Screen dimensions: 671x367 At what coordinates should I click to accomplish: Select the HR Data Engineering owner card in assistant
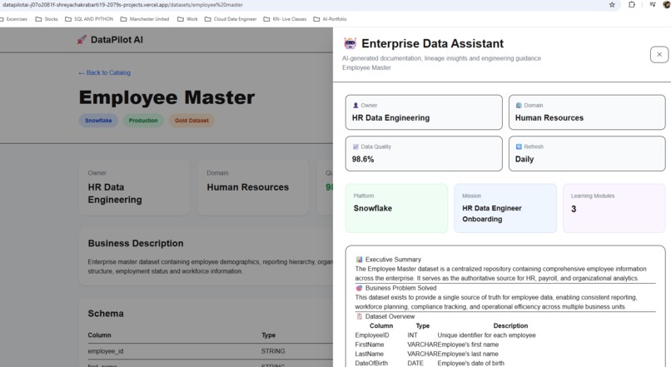point(424,112)
